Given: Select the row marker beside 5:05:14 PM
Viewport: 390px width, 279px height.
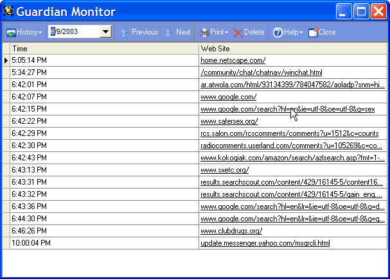Looking at the screenshot, I should coord(6,60).
